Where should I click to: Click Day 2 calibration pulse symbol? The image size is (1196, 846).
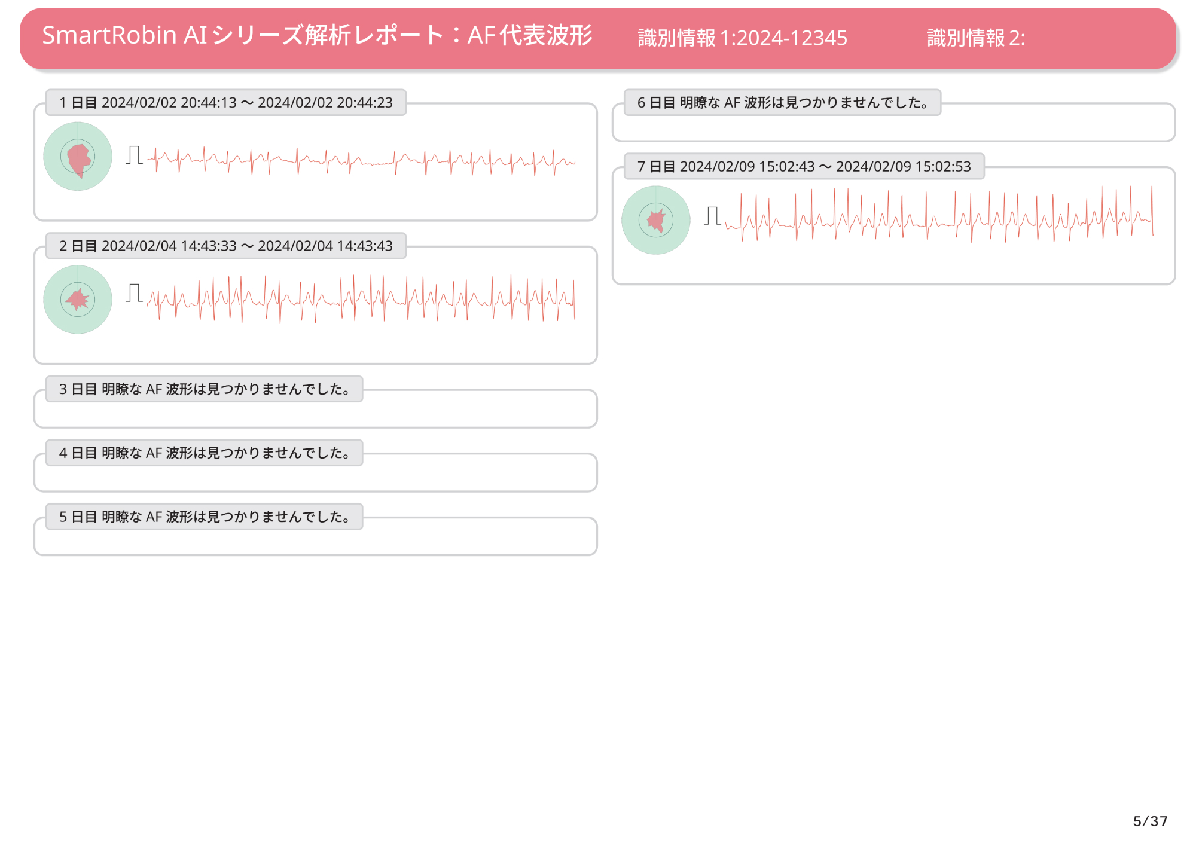click(x=134, y=293)
